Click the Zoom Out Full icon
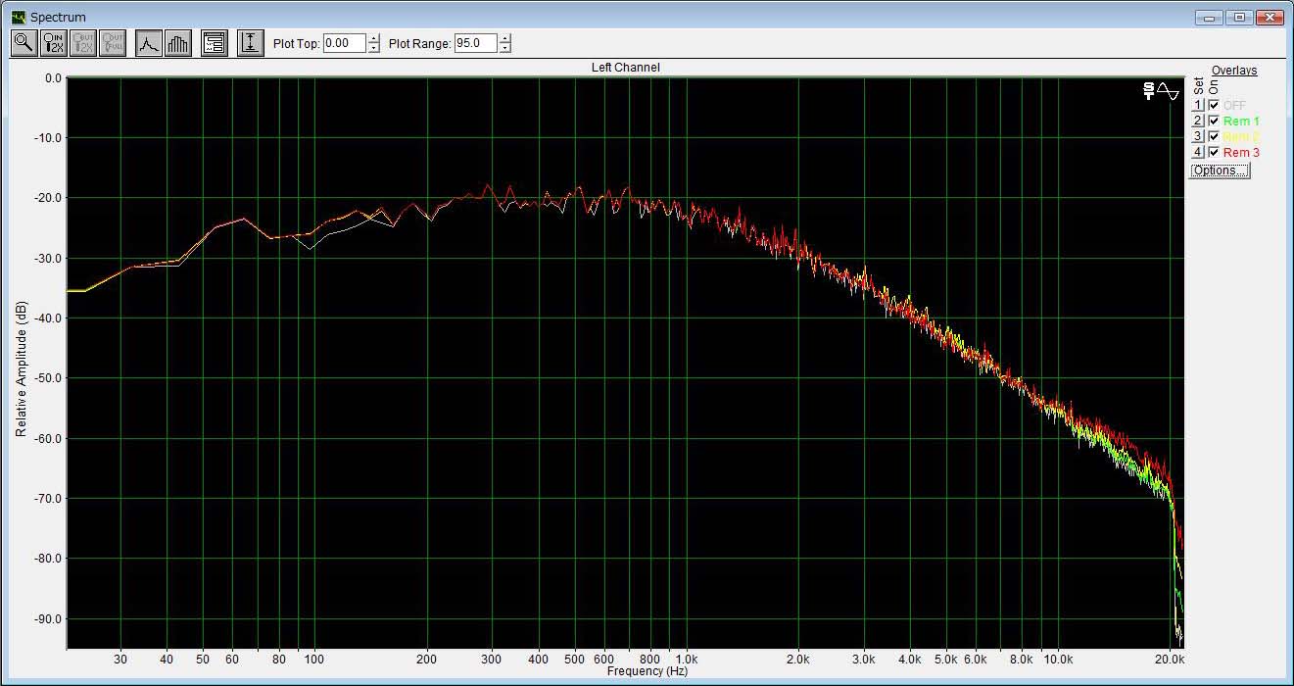Screen dimensions: 1294x686 [x=113, y=43]
